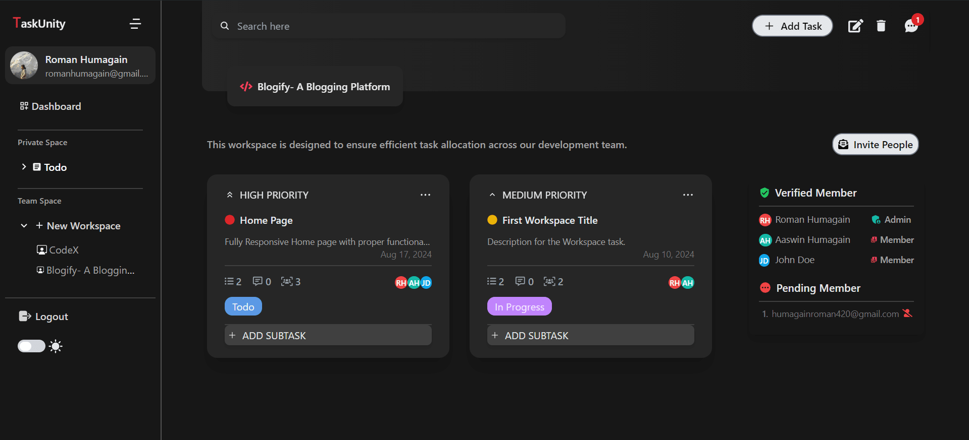Click the red priority dot on Home Page

click(x=230, y=220)
